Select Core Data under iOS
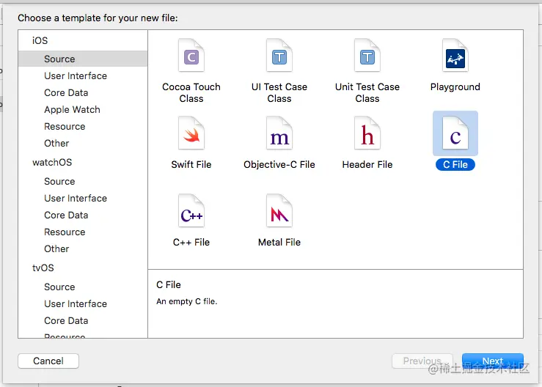542x387 pixels. coord(66,92)
